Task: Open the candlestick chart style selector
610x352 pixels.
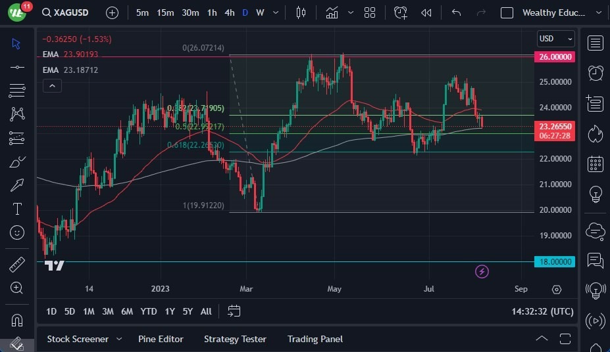Action: pyautogui.click(x=301, y=12)
